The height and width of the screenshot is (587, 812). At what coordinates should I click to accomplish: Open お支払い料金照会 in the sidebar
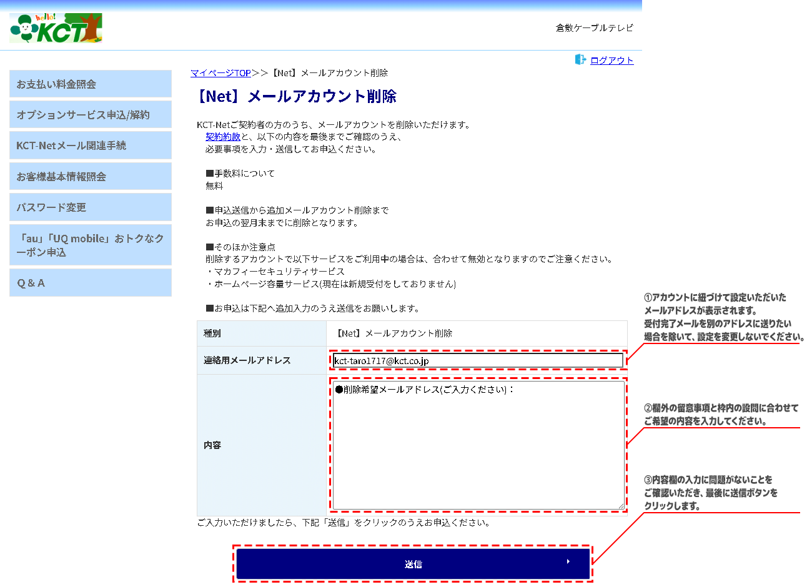[x=91, y=84]
